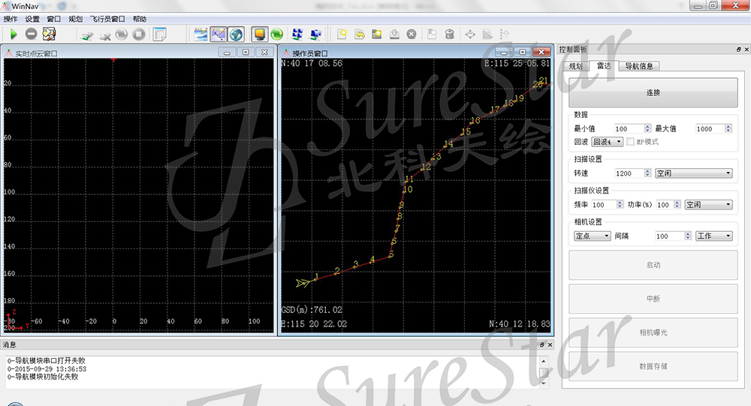Click the gray minus stop icon

(31, 34)
